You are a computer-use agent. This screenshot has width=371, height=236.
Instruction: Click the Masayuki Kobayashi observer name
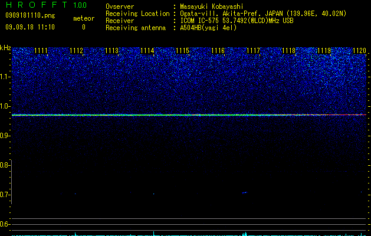212,6
